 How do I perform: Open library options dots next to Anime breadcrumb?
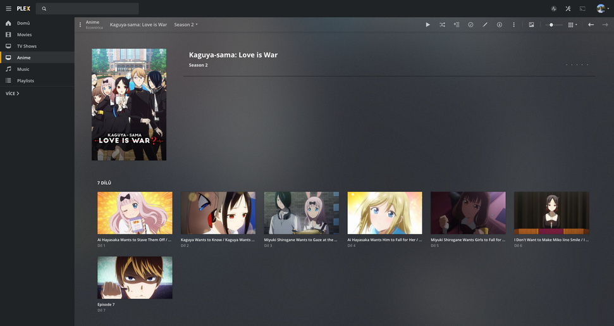click(80, 25)
